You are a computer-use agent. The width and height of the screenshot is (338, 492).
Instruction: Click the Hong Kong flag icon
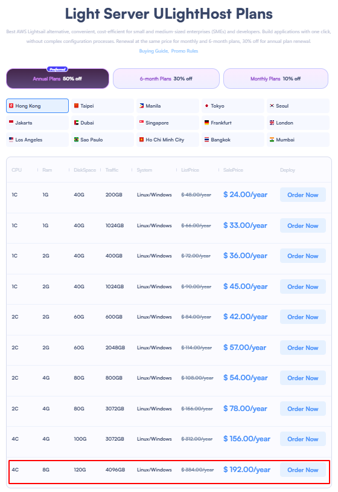pos(11,106)
